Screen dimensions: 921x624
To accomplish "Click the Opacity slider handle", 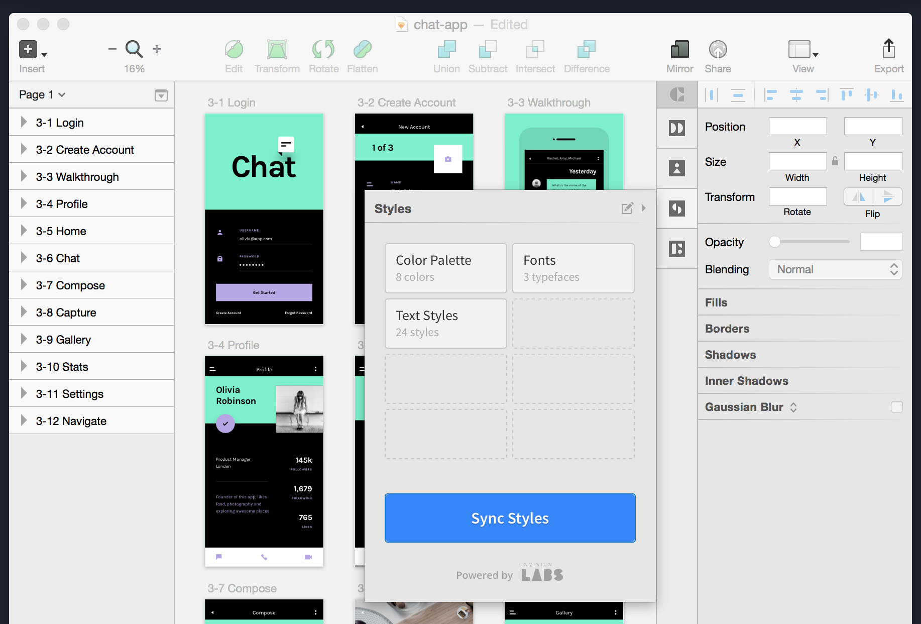I will click(775, 242).
